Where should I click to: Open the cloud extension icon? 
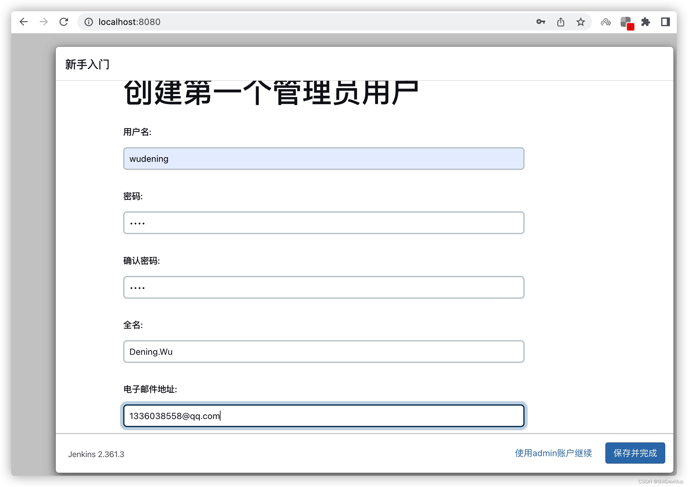(606, 22)
